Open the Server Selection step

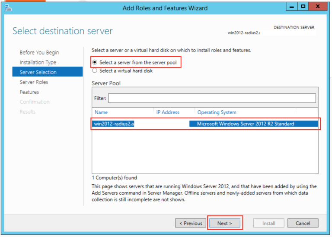[48, 72]
